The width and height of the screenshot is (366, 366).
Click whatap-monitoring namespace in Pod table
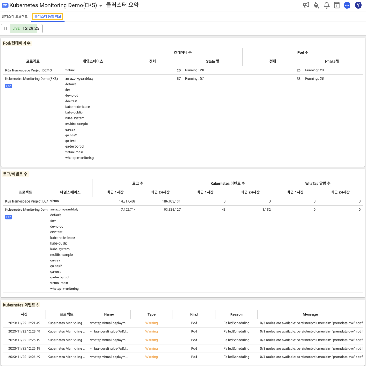(x=79, y=158)
